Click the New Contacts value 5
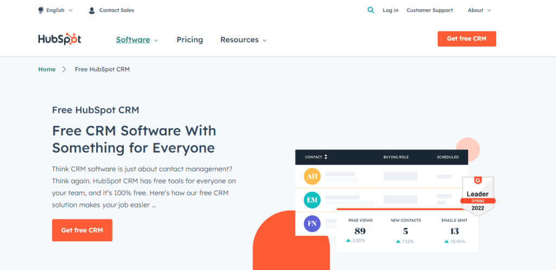Viewport: 556px width, 270px height. point(405,231)
